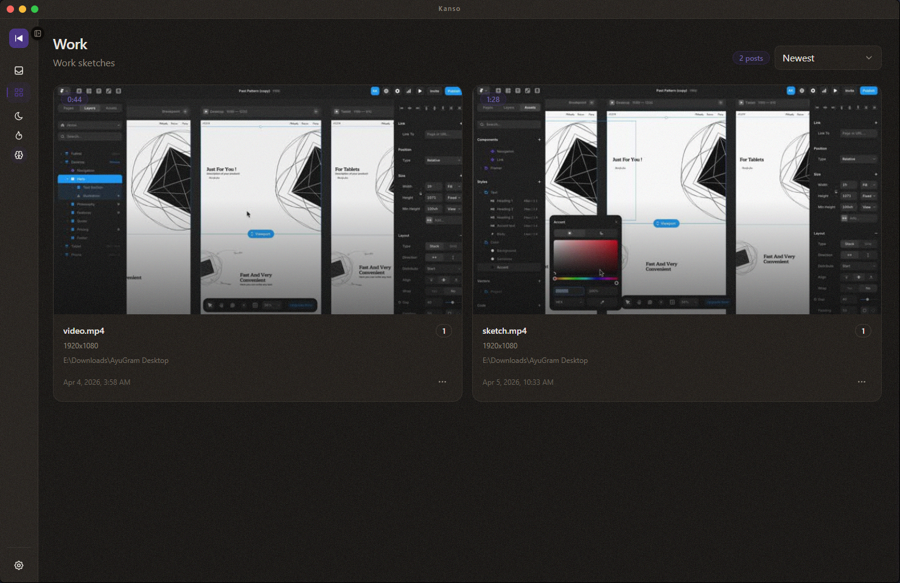Click the 'Apr 5, 2026, 10:33 AM' date

(x=518, y=382)
